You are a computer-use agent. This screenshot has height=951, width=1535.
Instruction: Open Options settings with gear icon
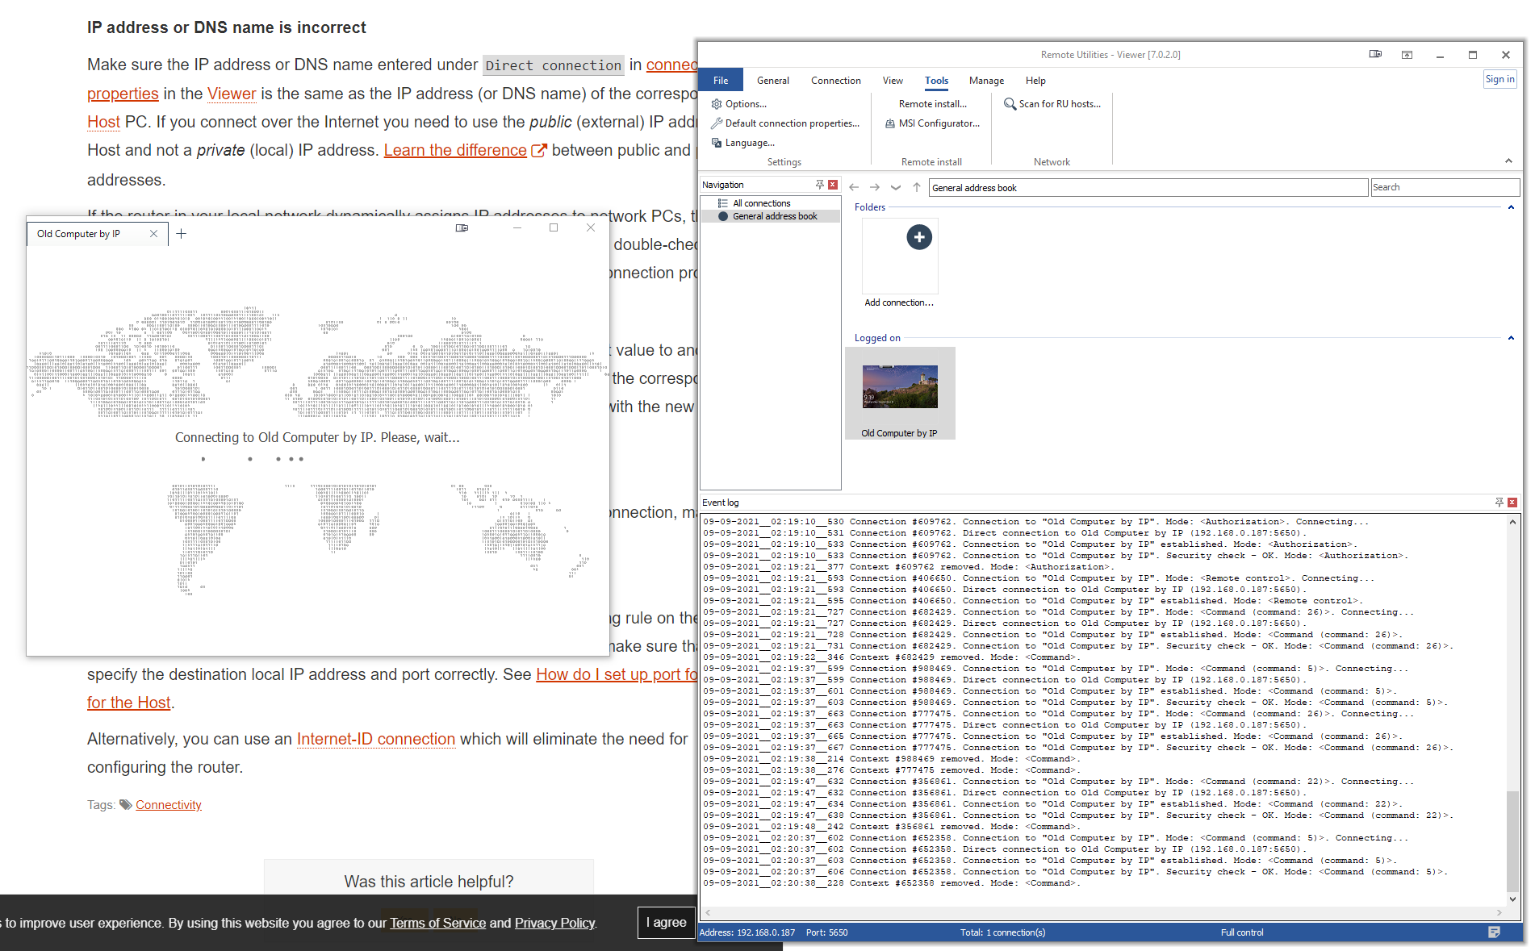pyautogui.click(x=717, y=104)
